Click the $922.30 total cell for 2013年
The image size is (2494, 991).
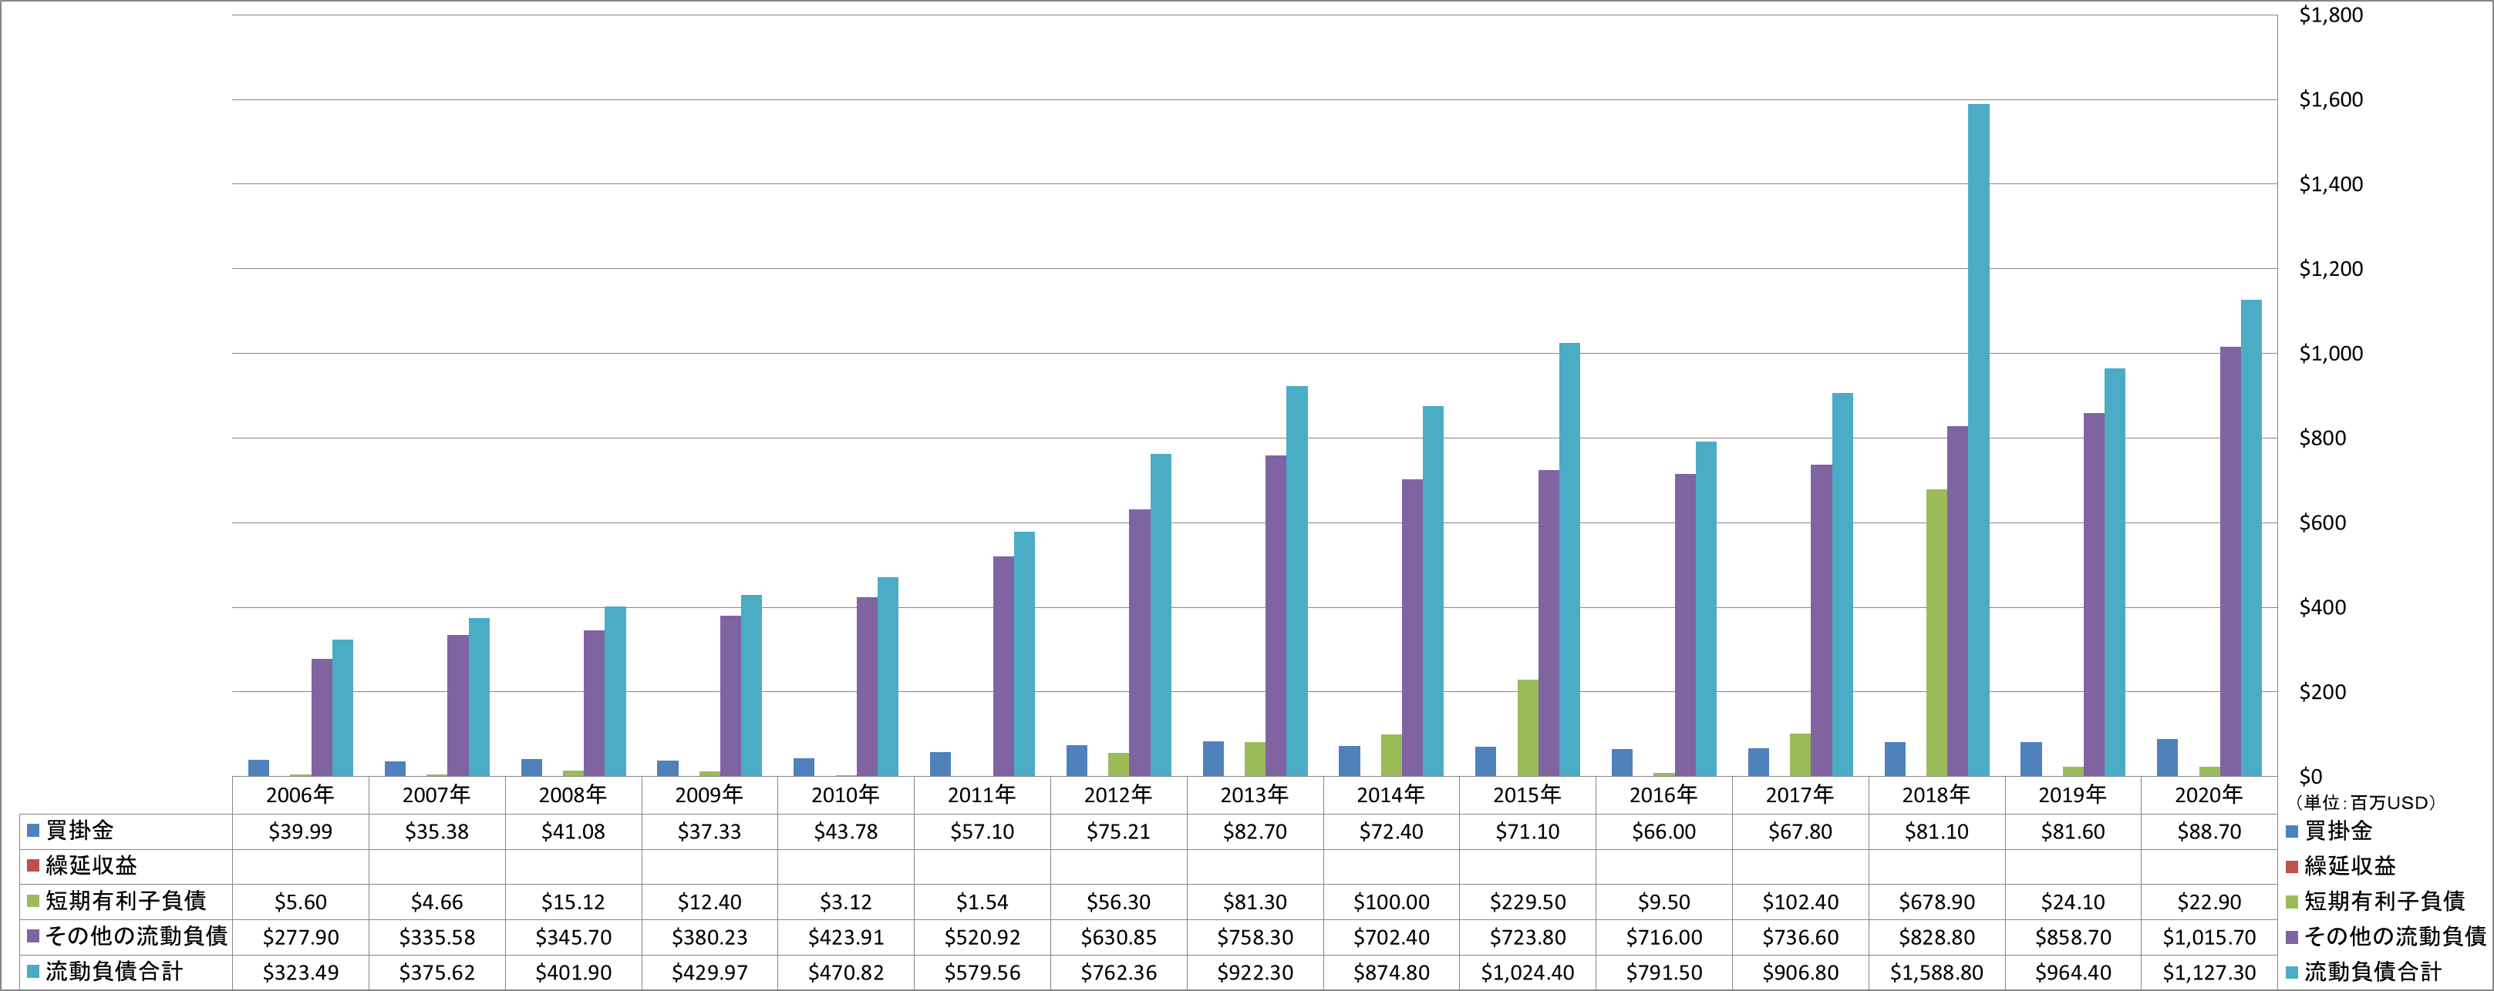(1255, 972)
